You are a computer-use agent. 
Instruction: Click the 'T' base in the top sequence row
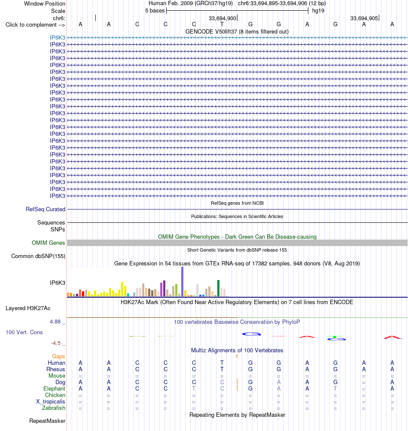click(x=222, y=25)
